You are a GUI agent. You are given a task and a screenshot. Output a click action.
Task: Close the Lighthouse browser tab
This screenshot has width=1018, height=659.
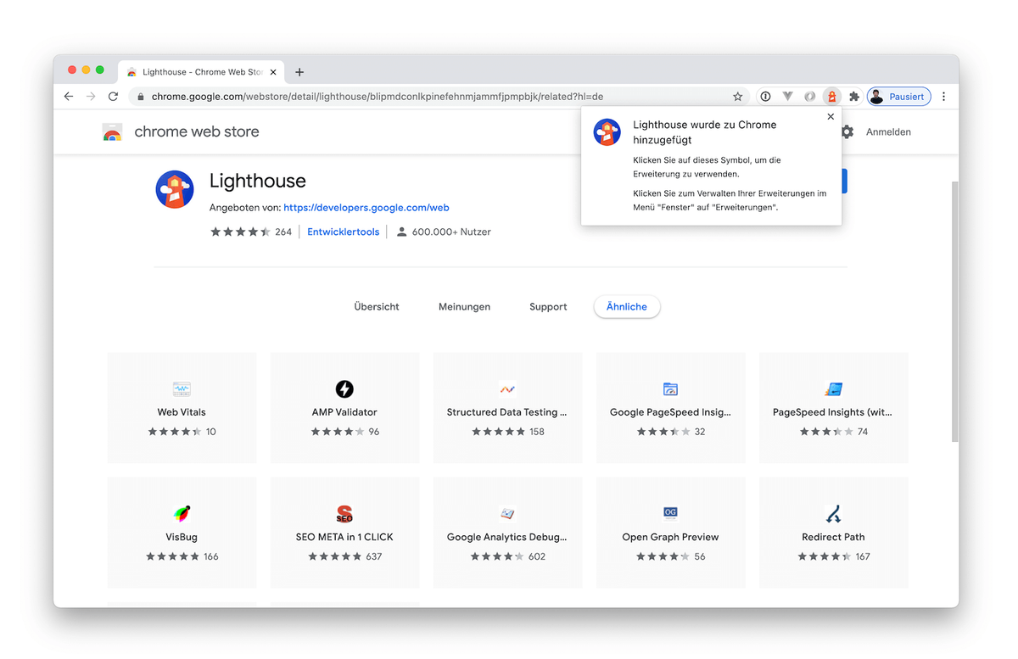click(273, 72)
